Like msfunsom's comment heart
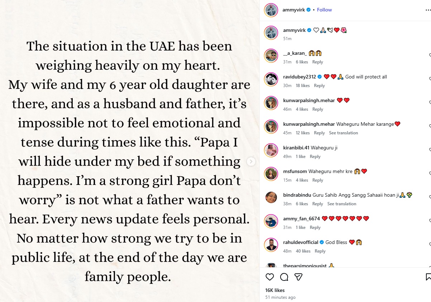The image size is (431, 302). (430, 173)
